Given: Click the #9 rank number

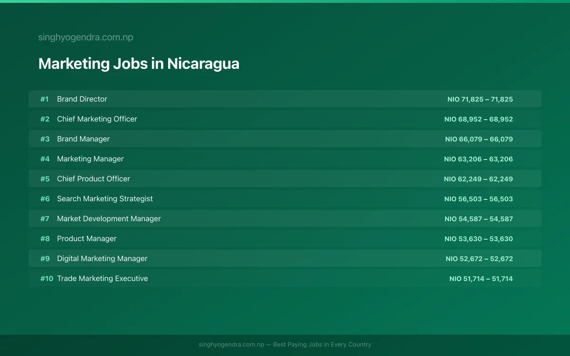Looking at the screenshot, I should [x=45, y=259].
